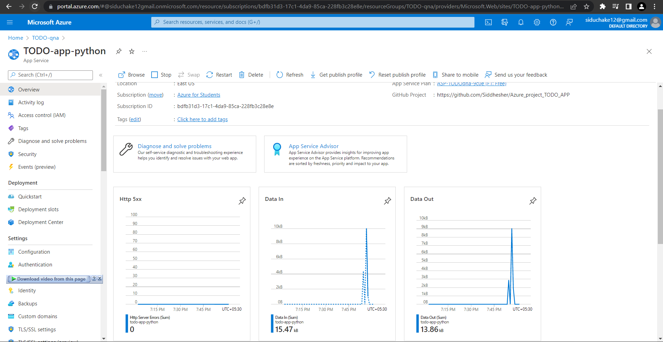Viewport: 663px width, 342px height.
Task: Close the TODO-app-python blade
Action: click(x=649, y=51)
